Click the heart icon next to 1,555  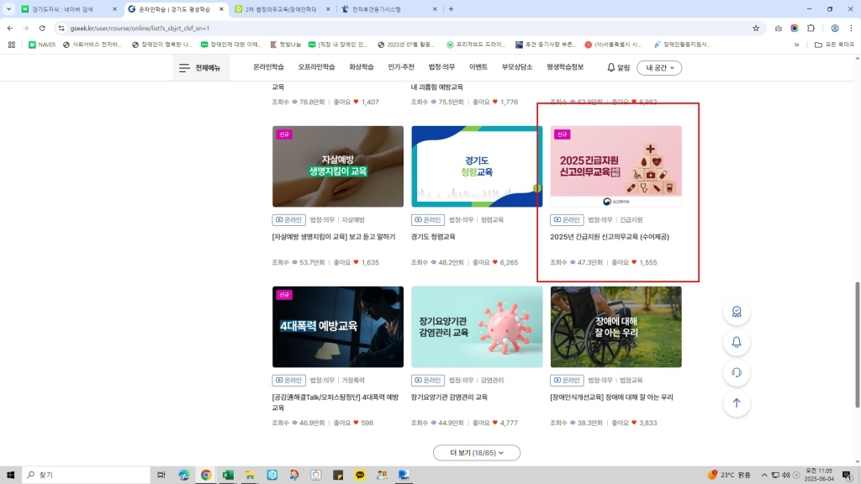click(634, 262)
